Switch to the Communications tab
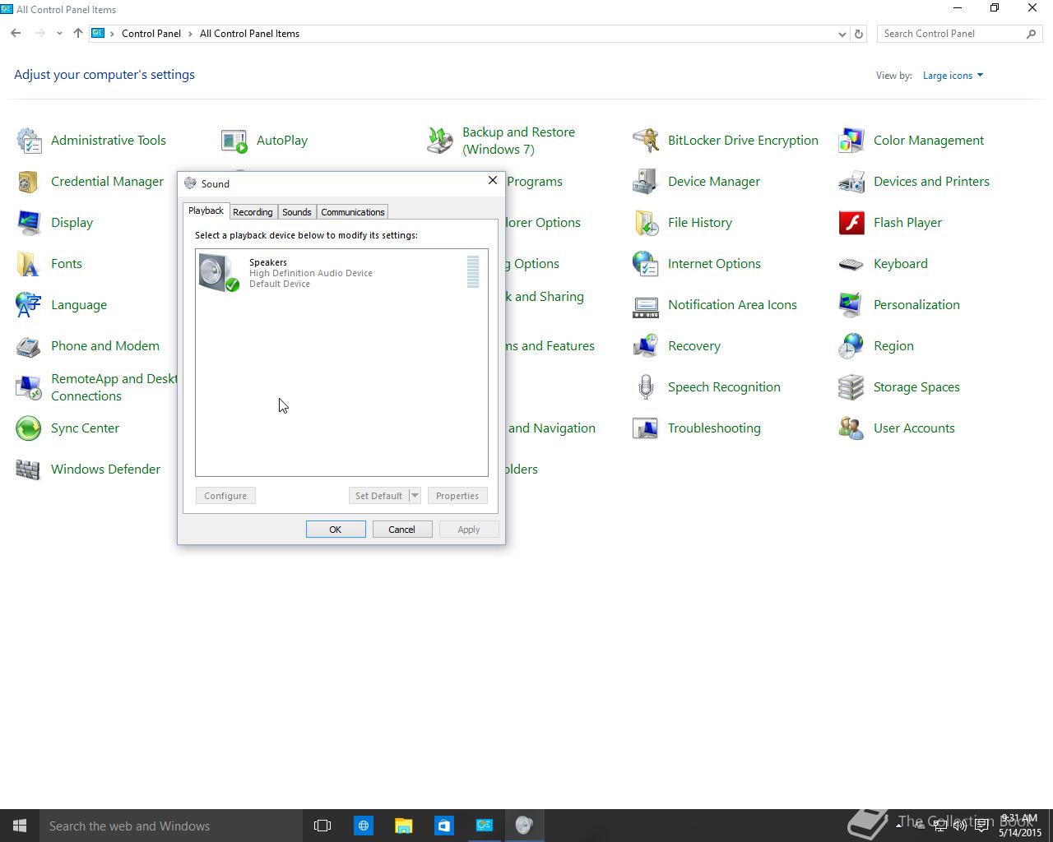Screen dimensions: 1053x842 (352, 212)
